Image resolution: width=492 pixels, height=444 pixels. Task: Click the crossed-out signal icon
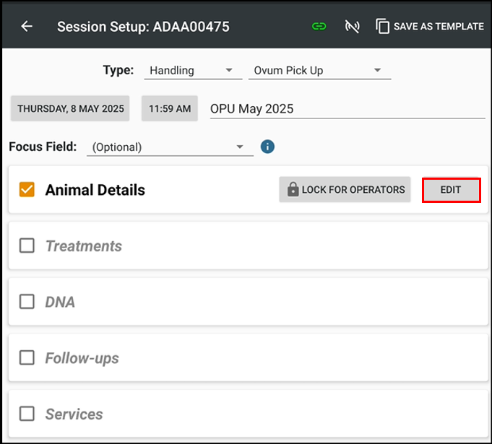pos(352,26)
